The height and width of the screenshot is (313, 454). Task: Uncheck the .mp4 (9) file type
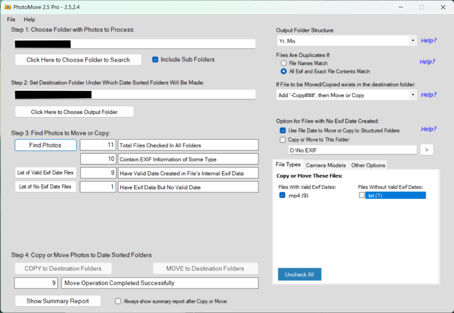point(283,196)
